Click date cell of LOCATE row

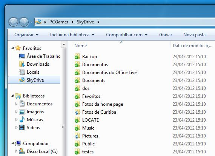(189, 120)
